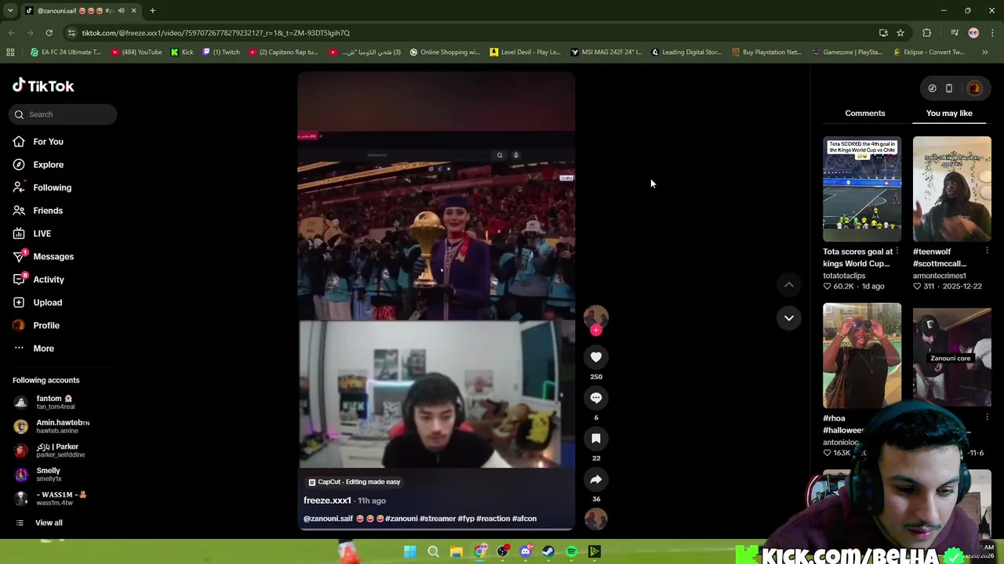The width and height of the screenshot is (1004, 564).
Task: Show more bookmarks chevron
Action: (985, 52)
